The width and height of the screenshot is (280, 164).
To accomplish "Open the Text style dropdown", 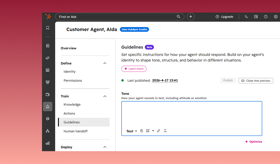I will (x=132, y=131).
